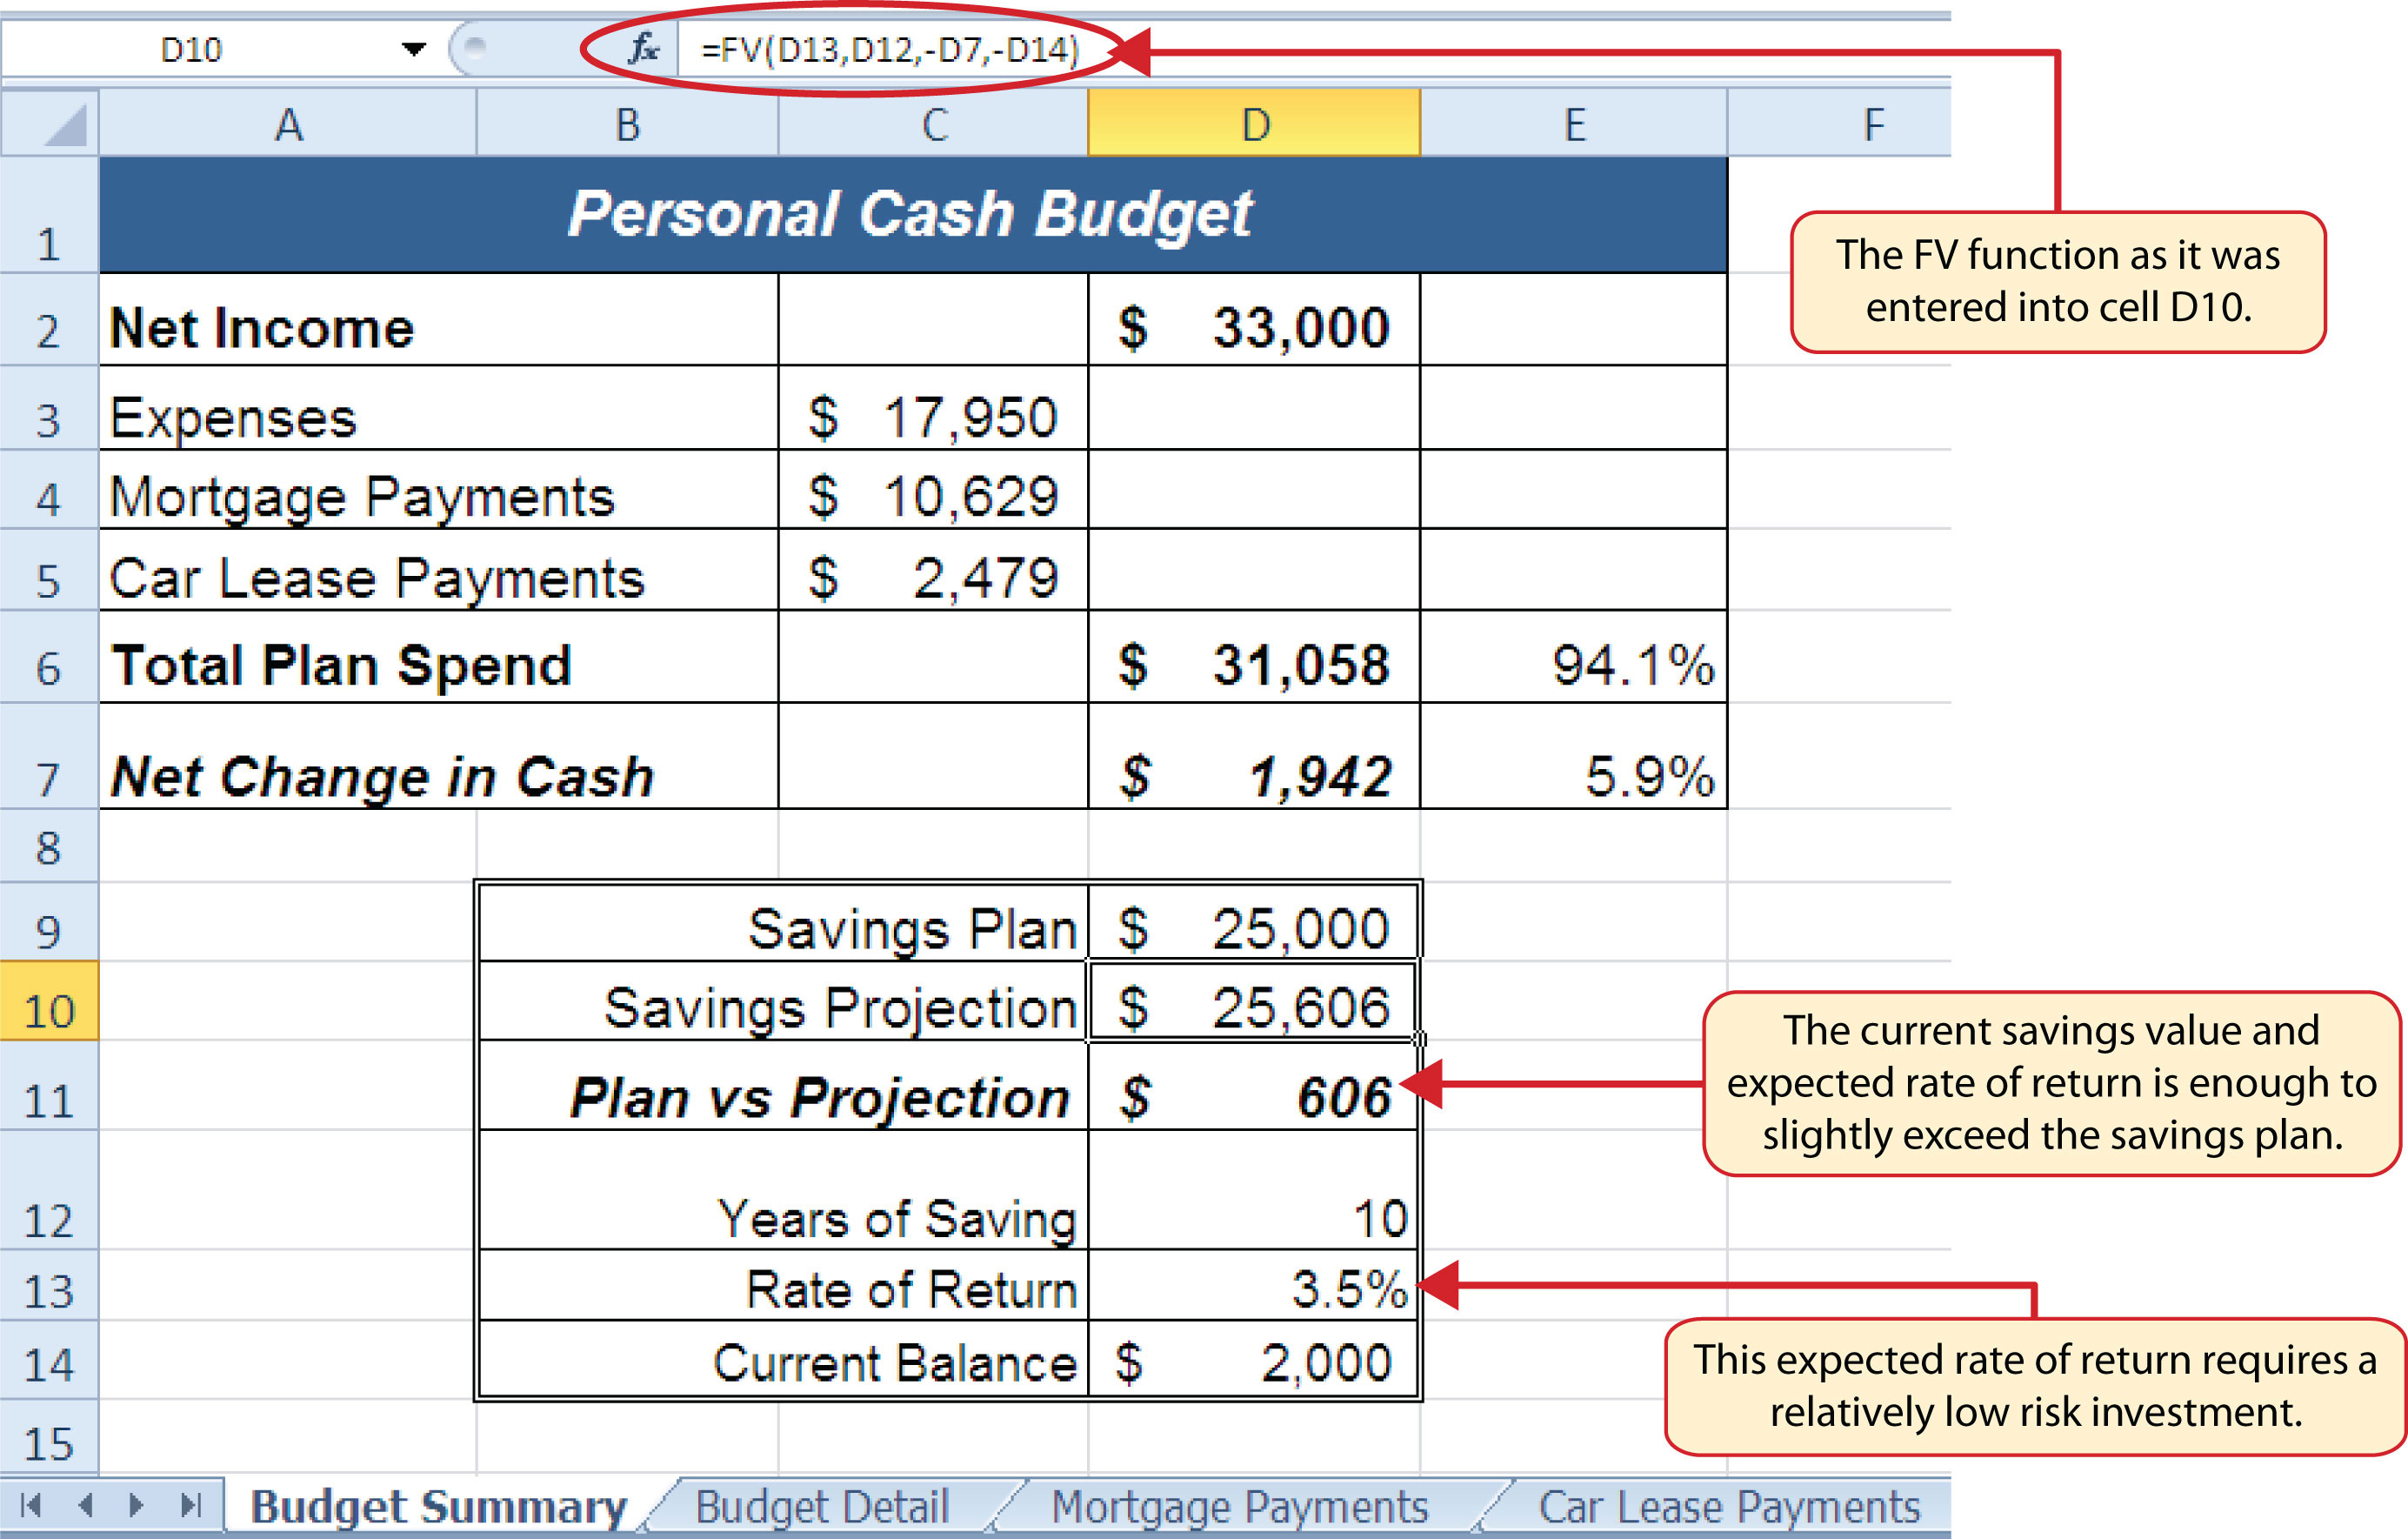Viewport: 2408px width, 1539px height.
Task: Select the 25,000 Savings Plan value
Action: coord(1254,922)
